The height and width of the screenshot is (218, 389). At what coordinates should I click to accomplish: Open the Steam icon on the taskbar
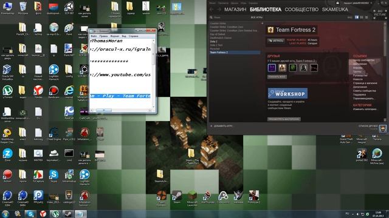pyautogui.click(x=67, y=214)
